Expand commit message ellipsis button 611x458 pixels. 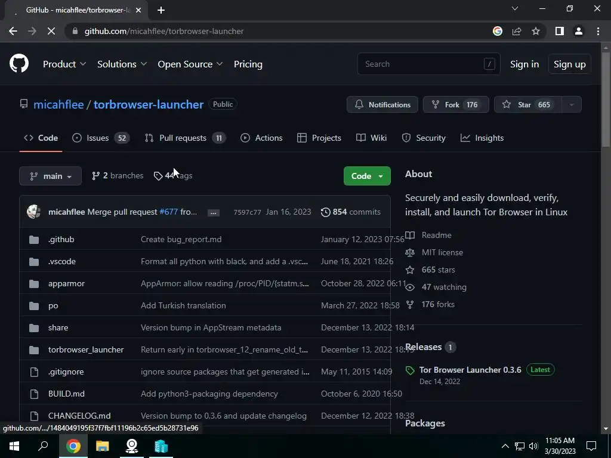pyautogui.click(x=213, y=212)
